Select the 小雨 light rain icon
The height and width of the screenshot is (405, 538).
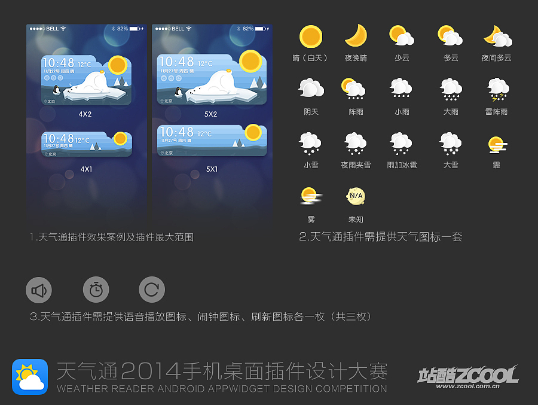pos(401,88)
